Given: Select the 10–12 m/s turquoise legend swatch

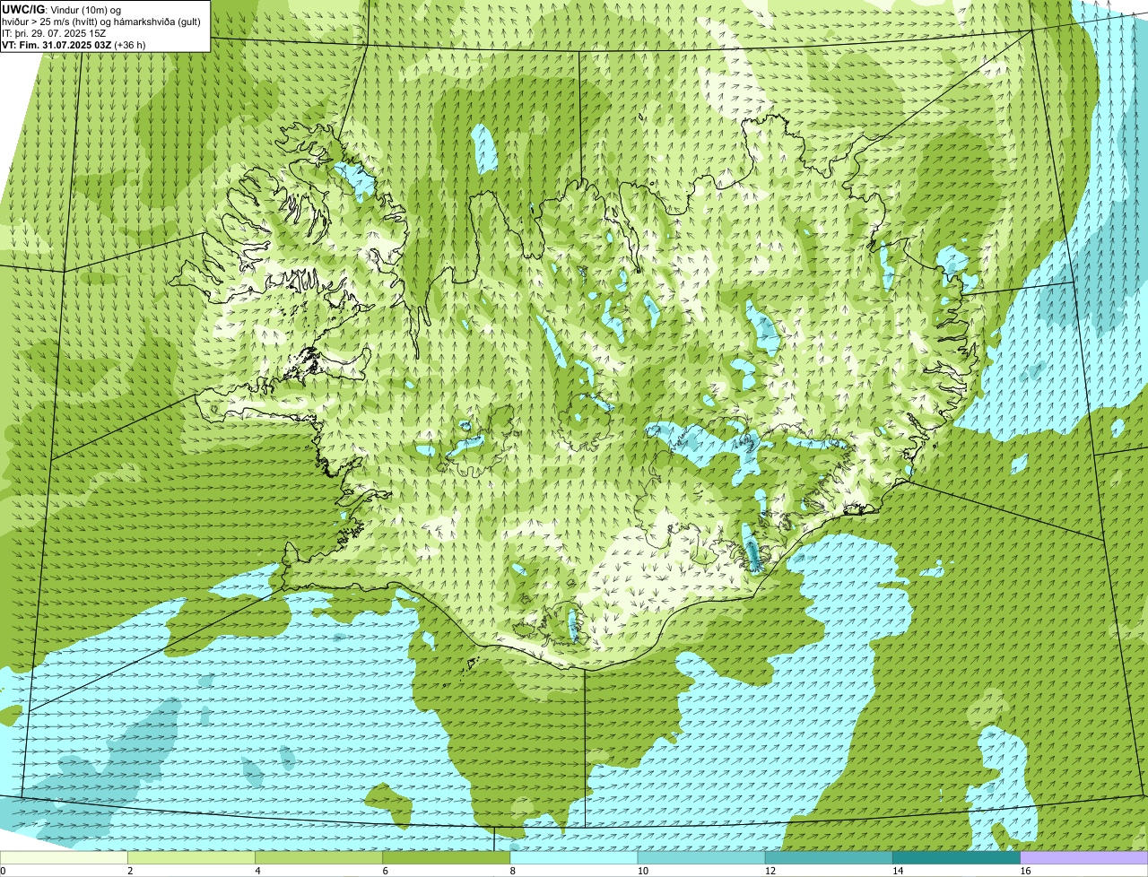Looking at the screenshot, I should click(x=701, y=858).
